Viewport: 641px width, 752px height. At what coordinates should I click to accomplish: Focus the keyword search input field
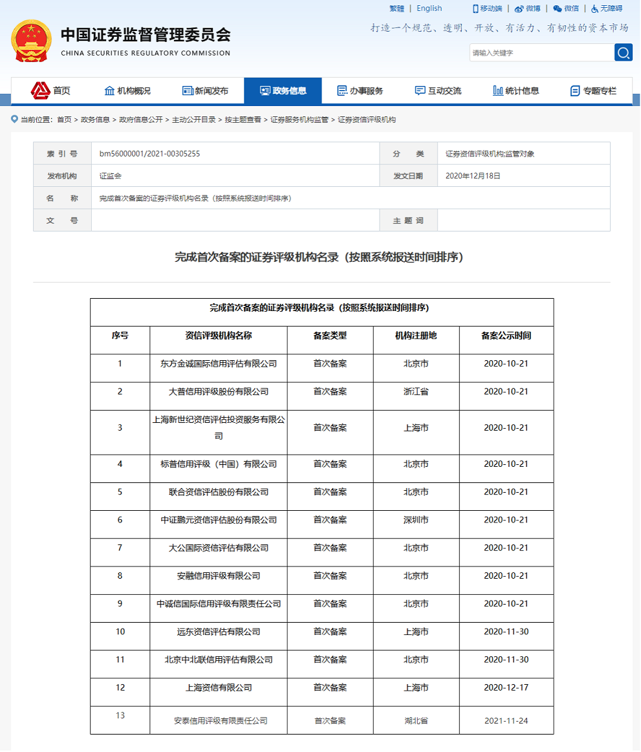click(x=541, y=52)
